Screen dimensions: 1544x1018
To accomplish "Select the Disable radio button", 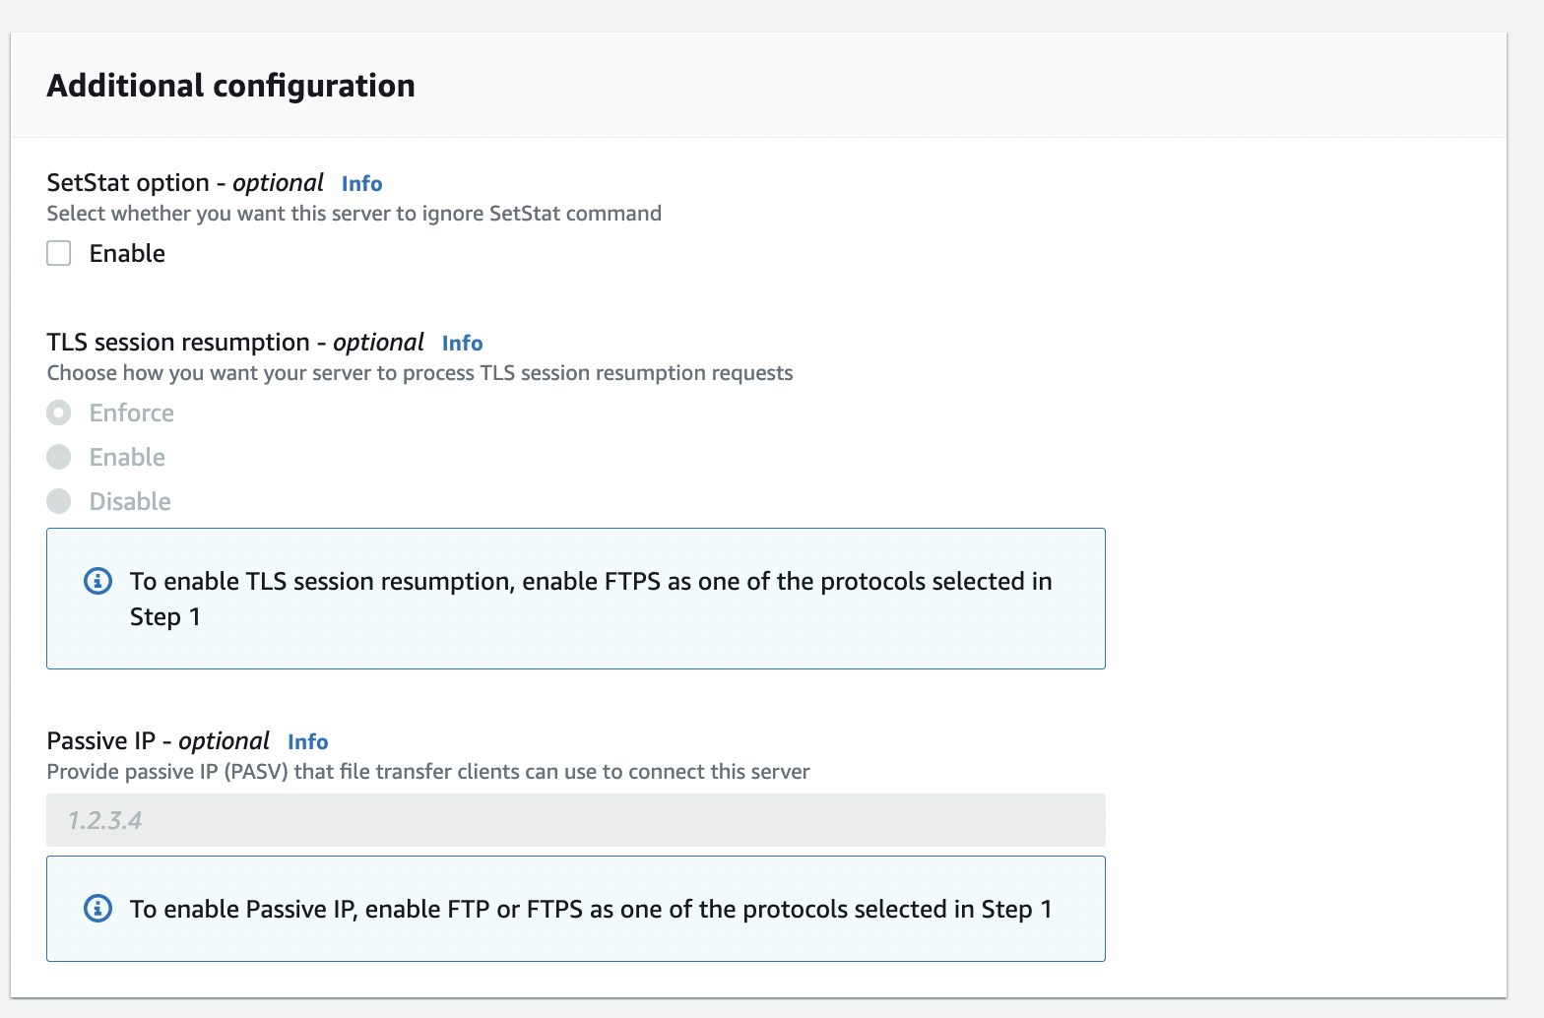I will click(59, 501).
